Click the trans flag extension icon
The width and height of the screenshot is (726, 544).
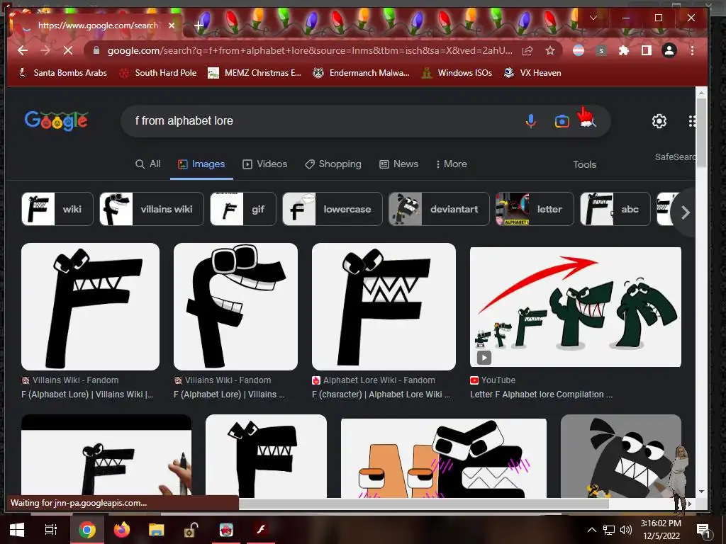coord(579,50)
